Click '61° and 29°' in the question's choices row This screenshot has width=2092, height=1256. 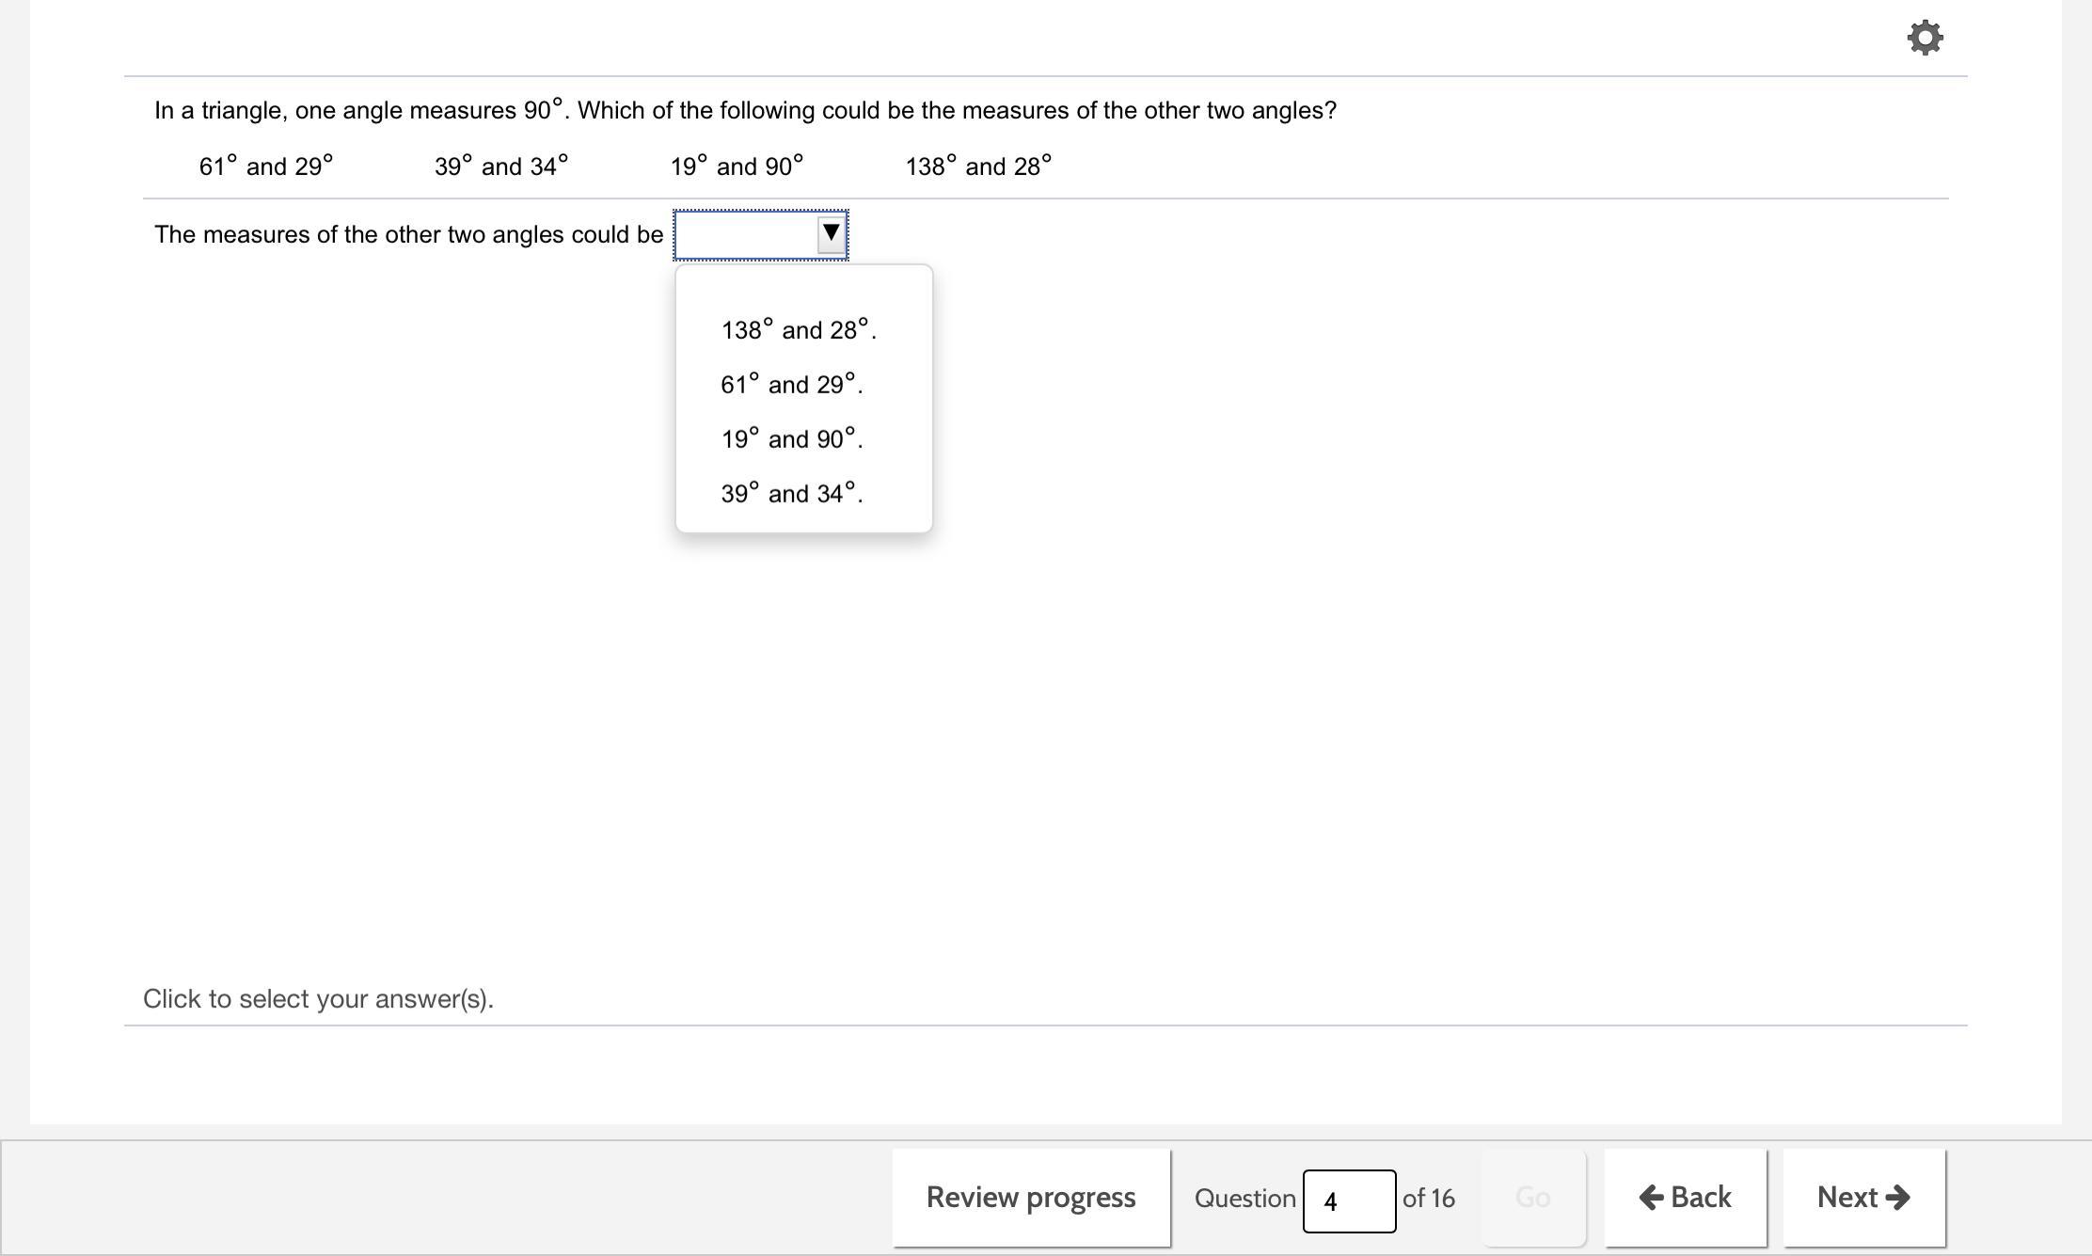(x=266, y=167)
